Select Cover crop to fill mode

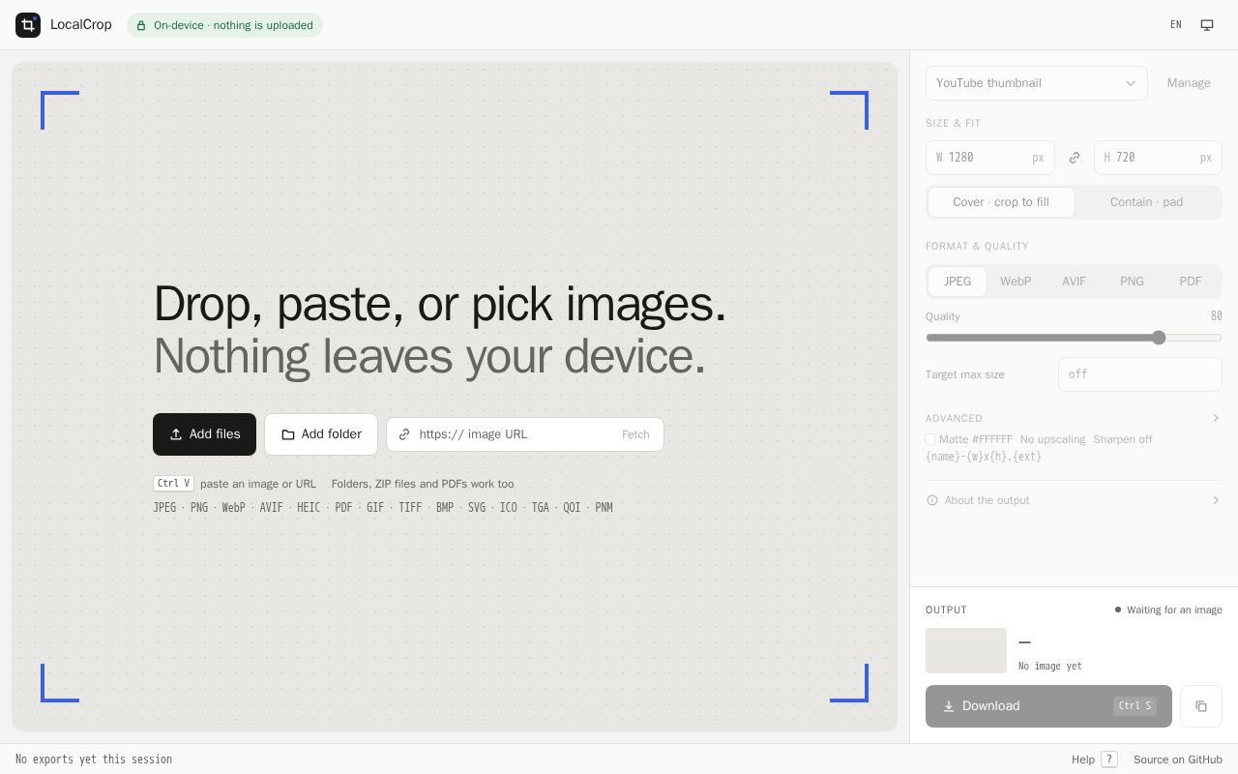1001,202
